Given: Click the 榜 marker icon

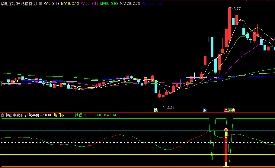Looking at the screenshot, I should [x=233, y=110].
